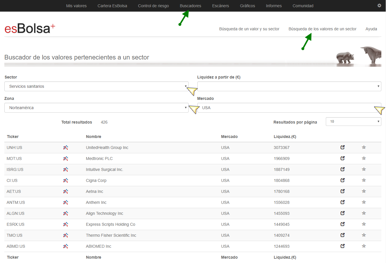
Task: Open chart icon for AET:US row
Action: [66, 191]
